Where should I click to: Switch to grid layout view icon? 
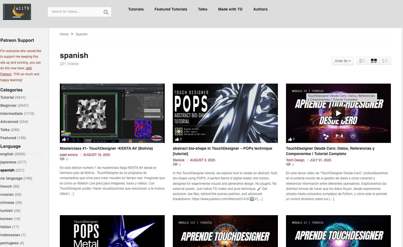374,61
